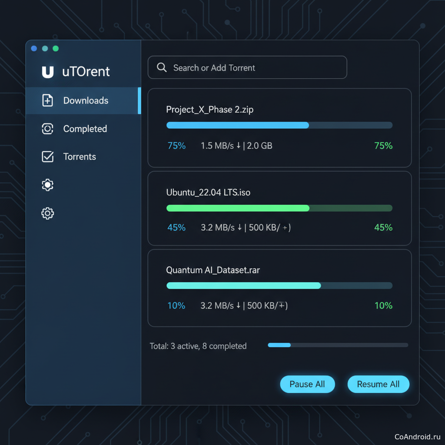Click the Project_X_Phase 2.zip progress bar
This screenshot has width=445, height=445.
click(x=279, y=125)
